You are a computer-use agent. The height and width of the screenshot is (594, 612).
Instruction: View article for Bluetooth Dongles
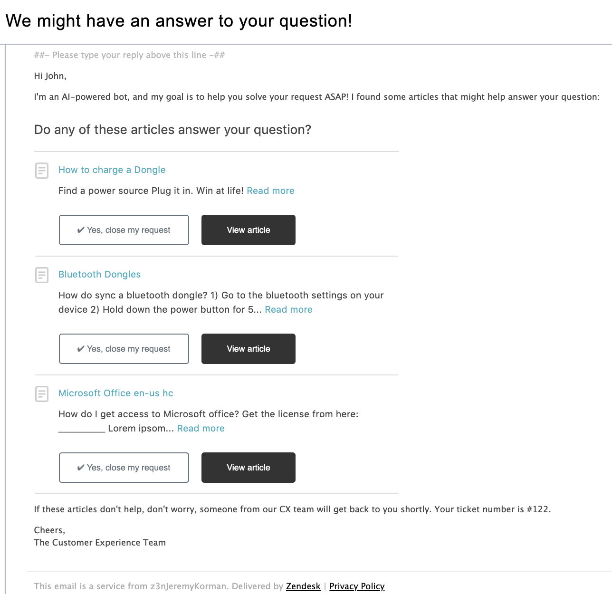click(249, 349)
